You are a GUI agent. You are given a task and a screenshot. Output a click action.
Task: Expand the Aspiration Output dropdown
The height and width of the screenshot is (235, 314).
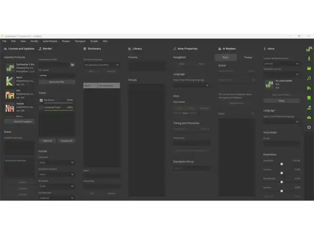[x=56, y=174]
